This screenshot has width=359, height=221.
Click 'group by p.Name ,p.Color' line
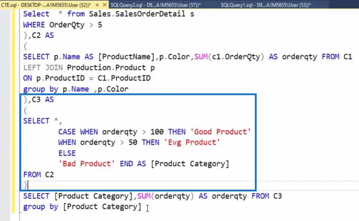pyautogui.click(x=76, y=89)
